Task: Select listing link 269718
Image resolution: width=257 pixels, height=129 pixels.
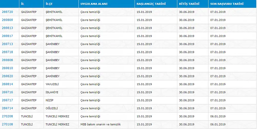Action: click(7, 52)
